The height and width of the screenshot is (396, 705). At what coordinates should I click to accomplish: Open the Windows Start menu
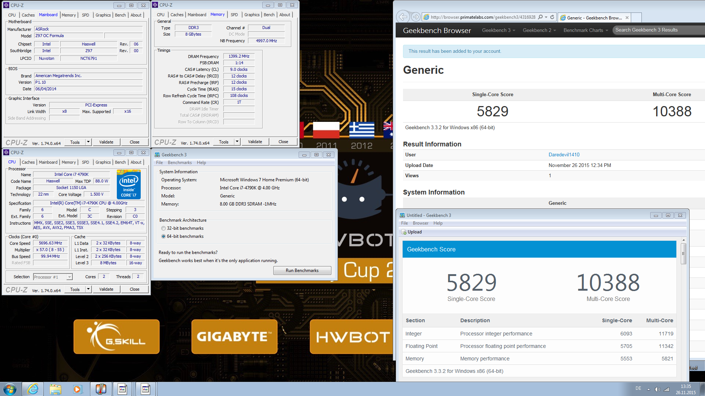coord(10,389)
